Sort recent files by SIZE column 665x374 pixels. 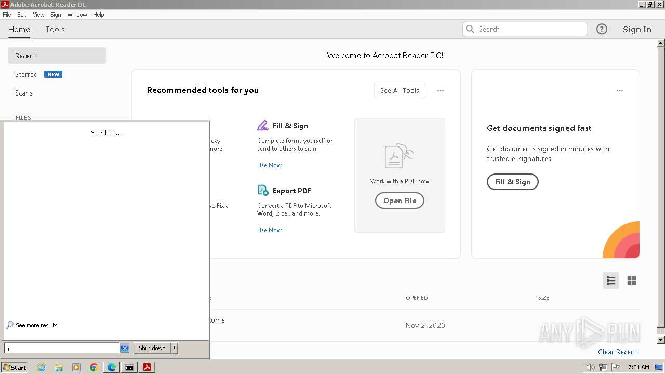[543, 298]
